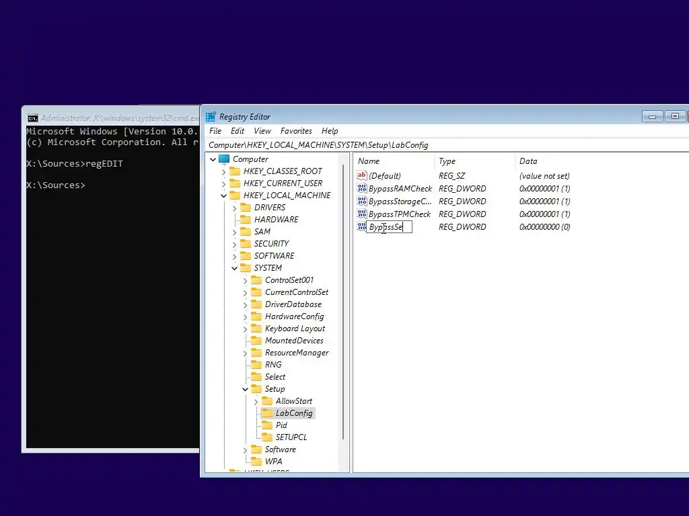Open the File menu in Registry Editor
This screenshot has width=689, height=516.
tap(215, 131)
